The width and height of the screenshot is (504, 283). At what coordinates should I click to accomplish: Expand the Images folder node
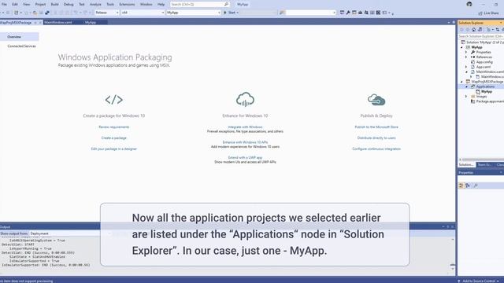coord(466,97)
